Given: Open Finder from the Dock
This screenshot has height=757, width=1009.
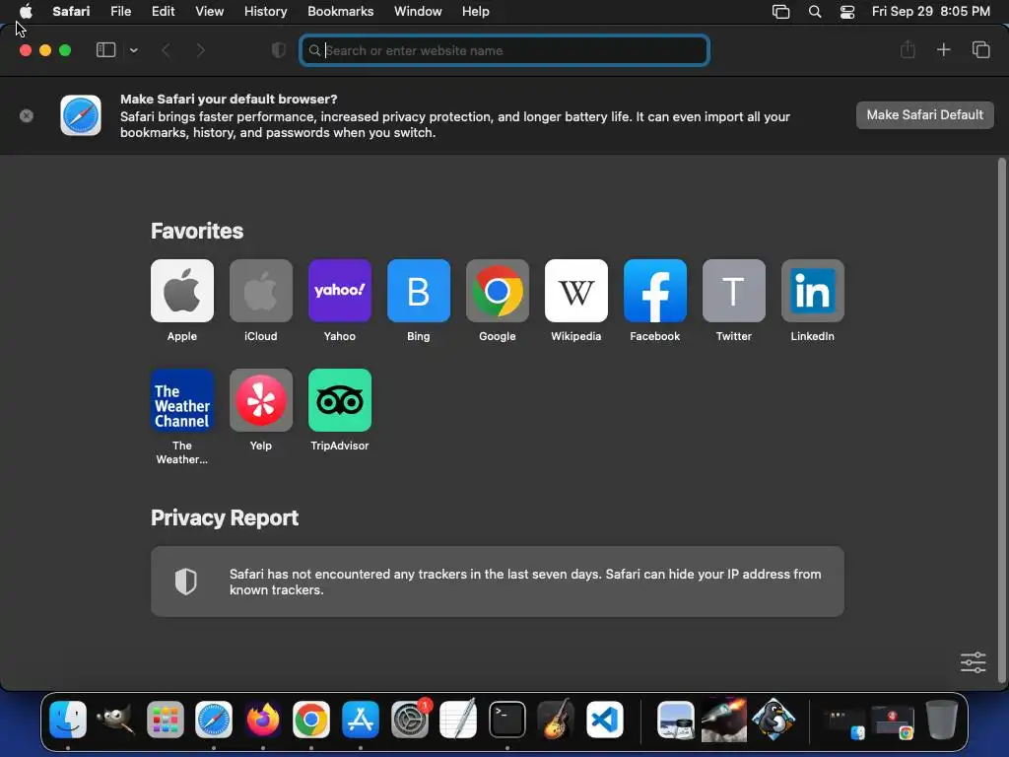Looking at the screenshot, I should click(68, 719).
